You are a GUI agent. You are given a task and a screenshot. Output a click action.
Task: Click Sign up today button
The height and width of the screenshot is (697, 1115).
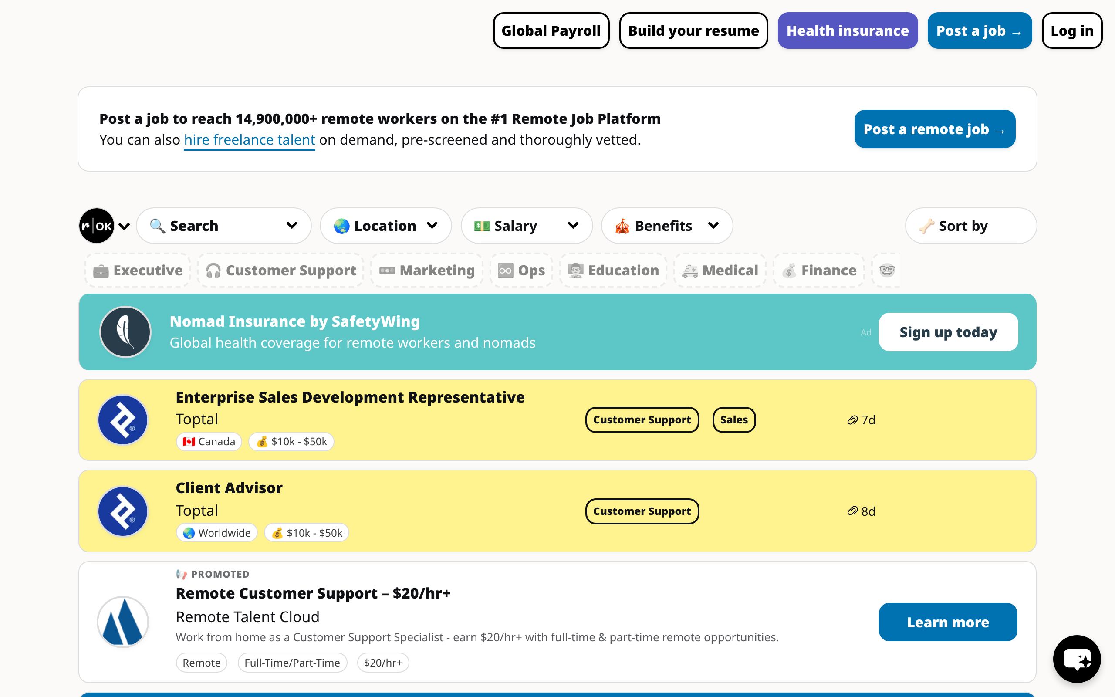pos(948,332)
